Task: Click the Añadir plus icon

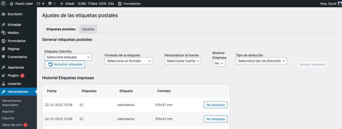Action: [61, 3]
